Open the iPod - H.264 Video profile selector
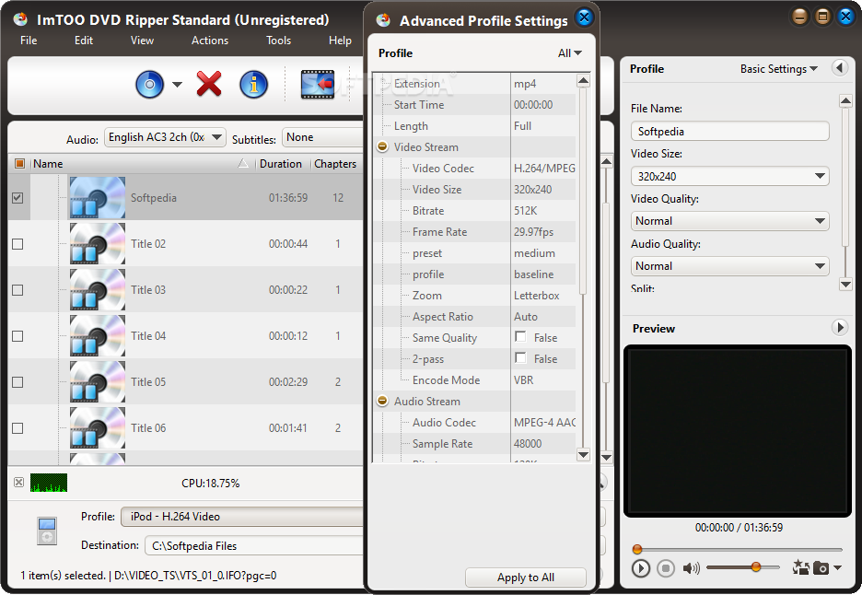 tap(242, 517)
